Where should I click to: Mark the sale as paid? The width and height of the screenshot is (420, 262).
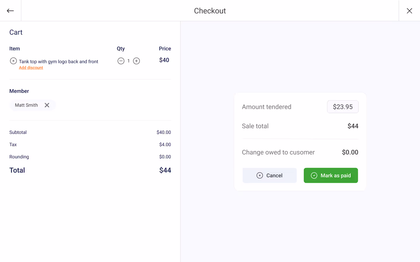click(331, 175)
